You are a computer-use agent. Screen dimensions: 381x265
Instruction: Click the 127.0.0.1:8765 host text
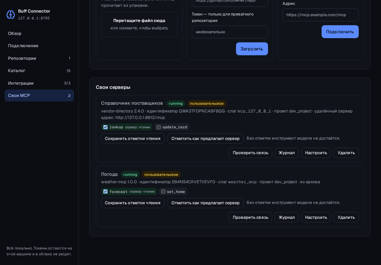click(x=34, y=18)
